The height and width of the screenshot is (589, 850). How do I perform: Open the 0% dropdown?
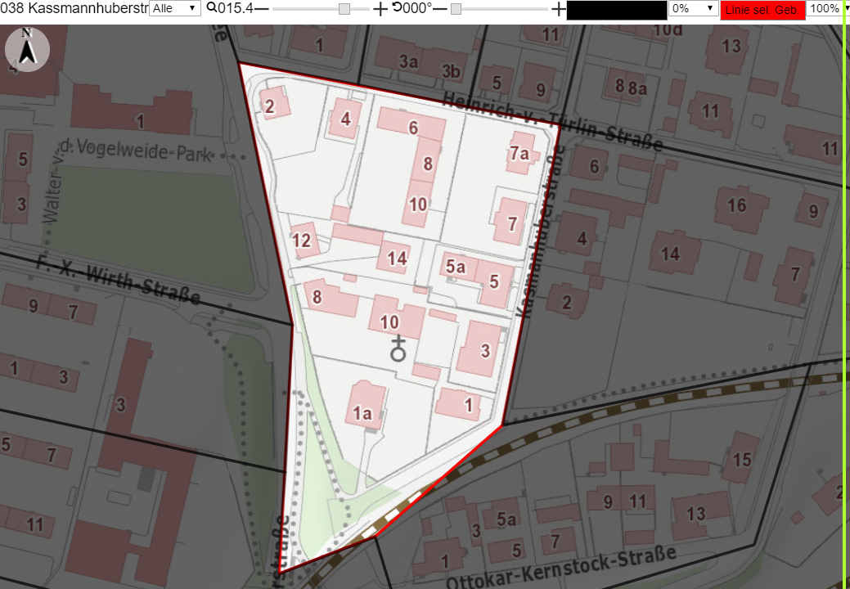694,8
